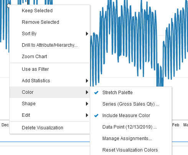Select Drill to Attribute/Hierarchy option
This screenshot has height=155, width=188.
pyautogui.click(x=50, y=45)
